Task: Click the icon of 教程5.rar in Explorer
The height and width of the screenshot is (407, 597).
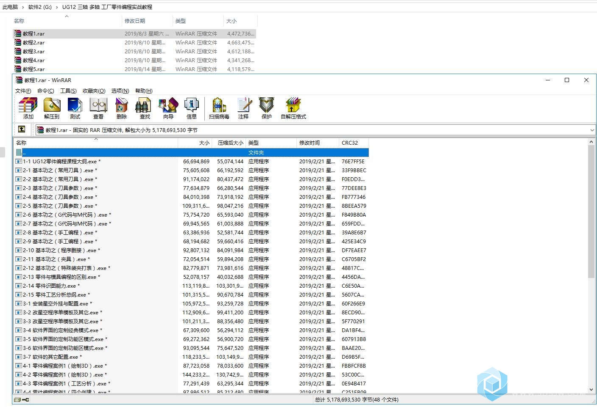Action: click(x=18, y=69)
